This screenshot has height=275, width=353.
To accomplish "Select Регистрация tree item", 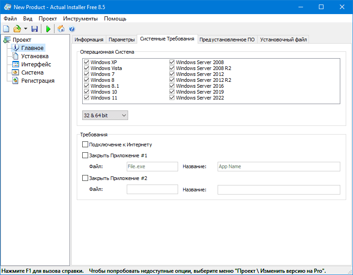I will (38, 80).
